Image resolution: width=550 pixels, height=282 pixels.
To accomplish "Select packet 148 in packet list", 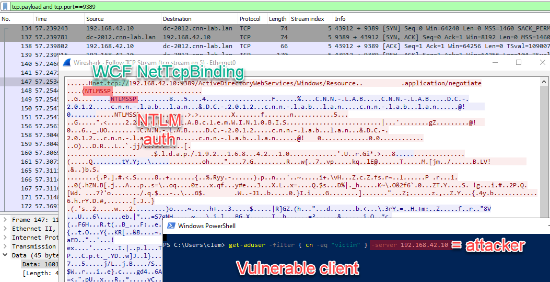I will click(30, 91).
